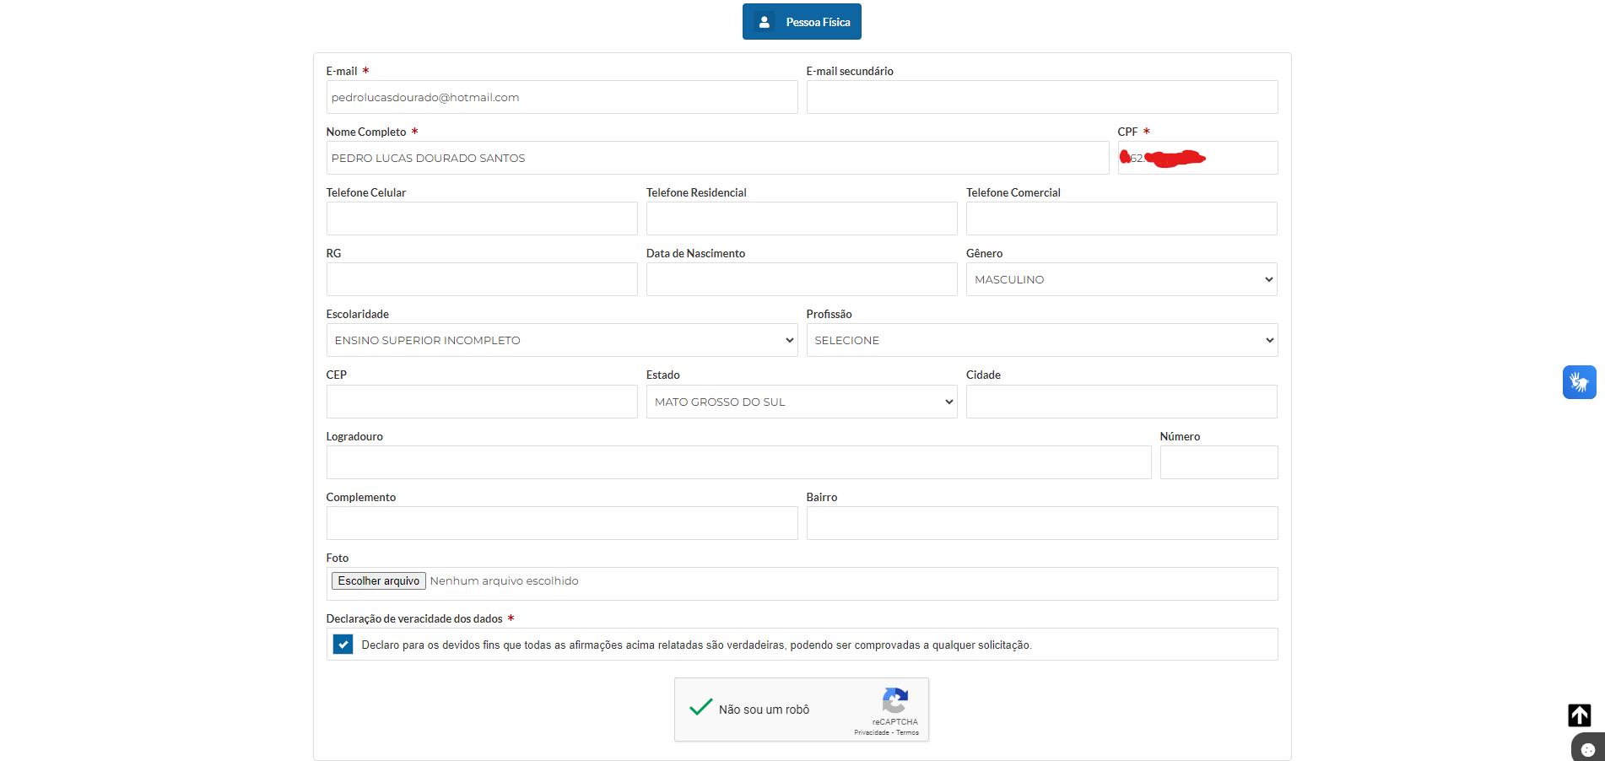The height and width of the screenshot is (761, 1605).
Task: Focus the Telefone Residencial field
Action: [802, 219]
